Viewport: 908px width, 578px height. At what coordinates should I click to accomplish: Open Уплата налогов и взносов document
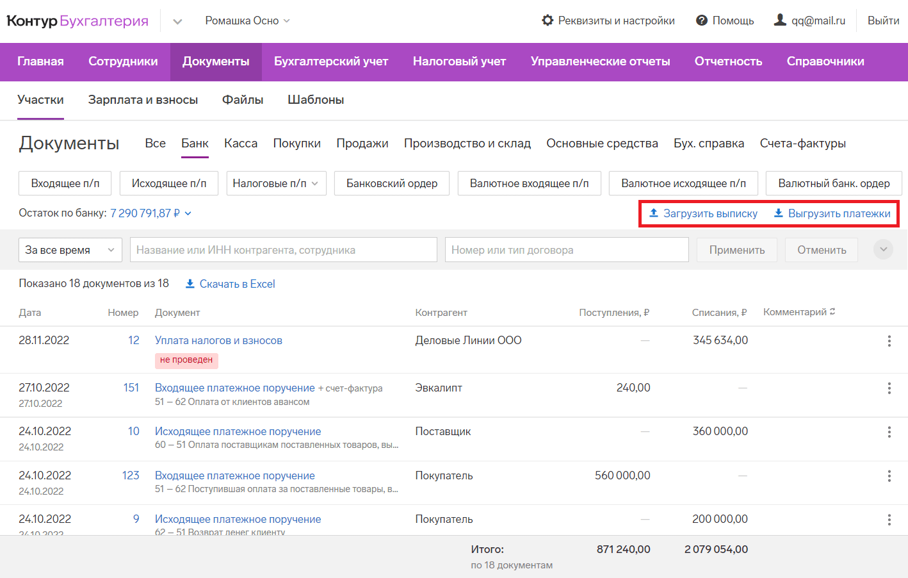(x=218, y=340)
